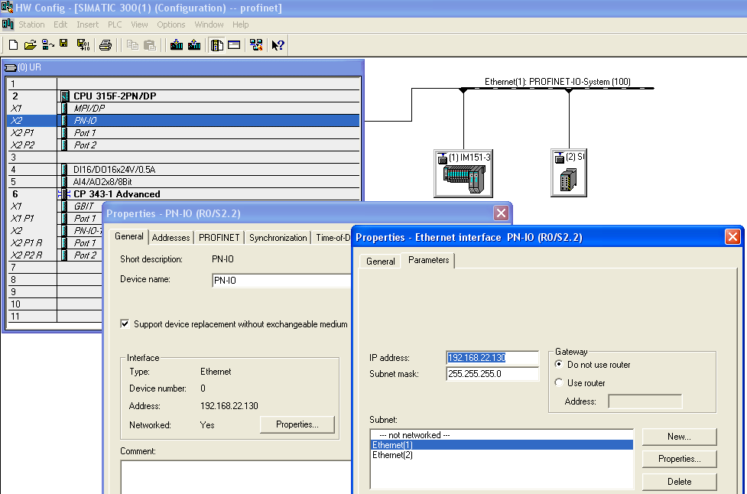
Task: Click the Print toolbar icon
Action: [106, 45]
